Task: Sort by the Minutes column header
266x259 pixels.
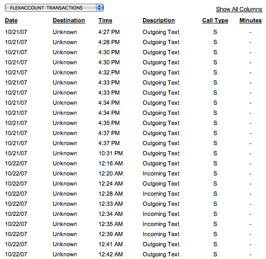Action: [x=251, y=20]
